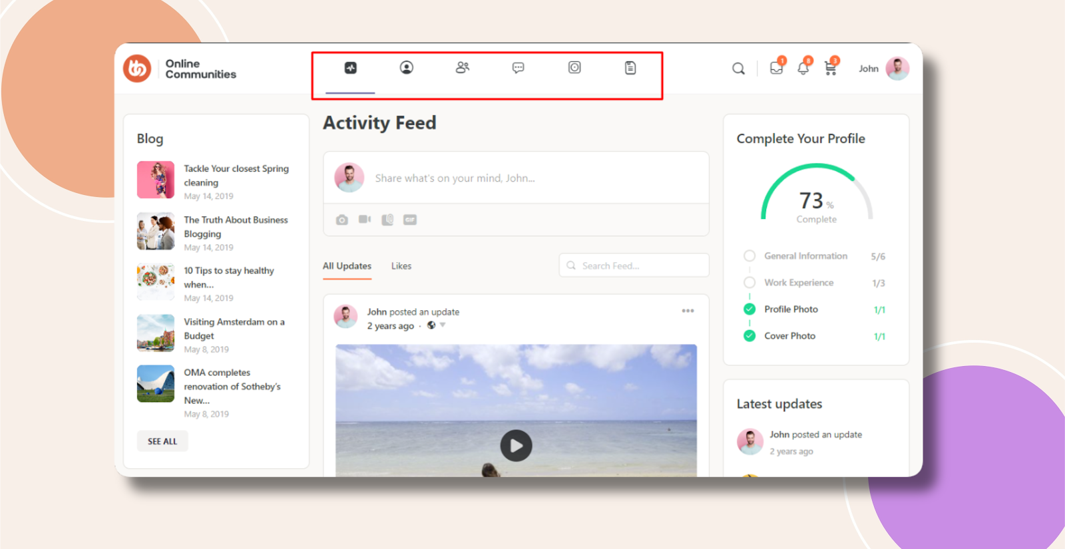Open the Profile nav icon
Image resolution: width=1065 pixels, height=549 pixels.
(x=407, y=68)
